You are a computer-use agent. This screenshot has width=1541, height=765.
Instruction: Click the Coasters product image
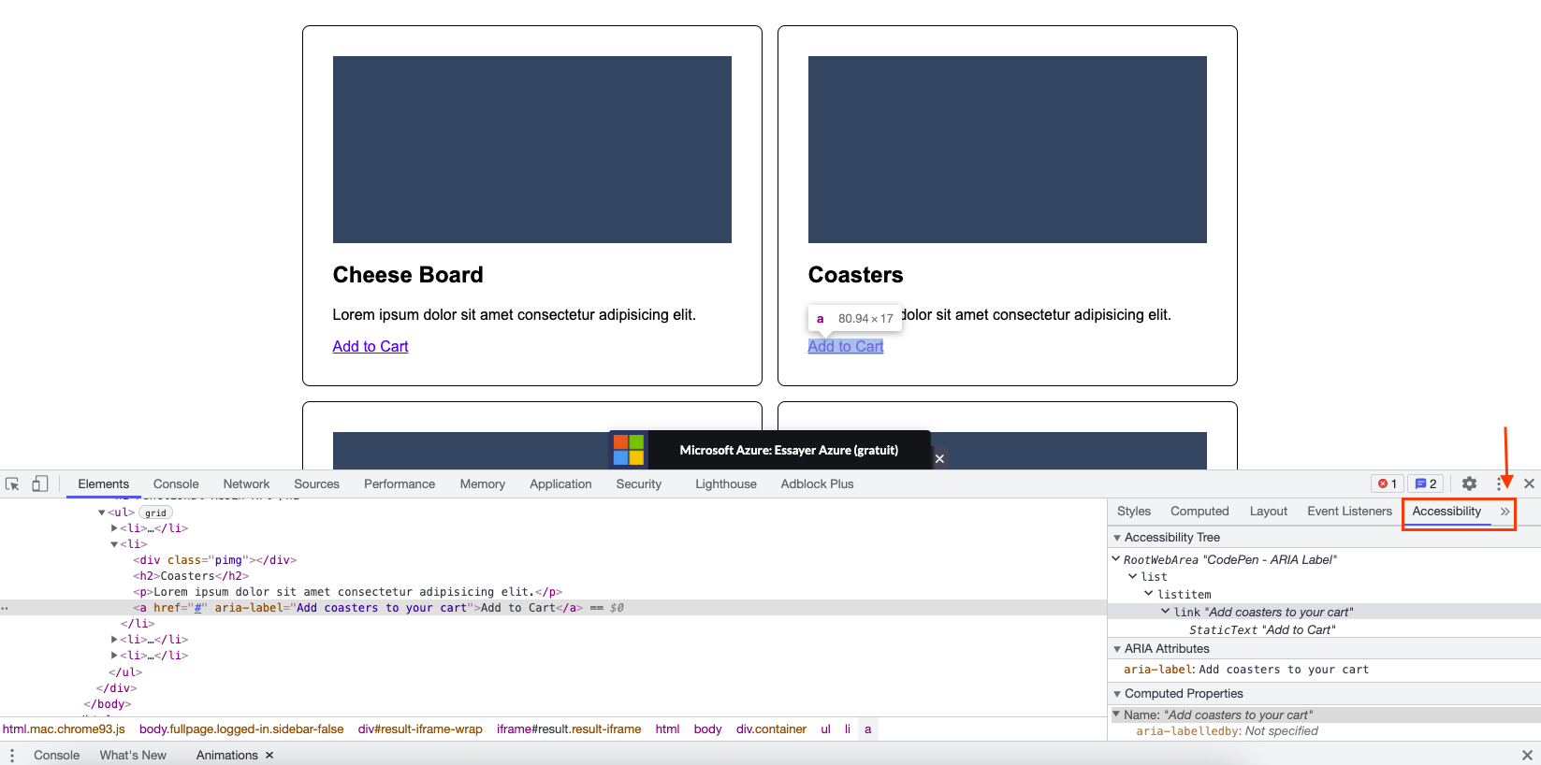pos(1008,150)
